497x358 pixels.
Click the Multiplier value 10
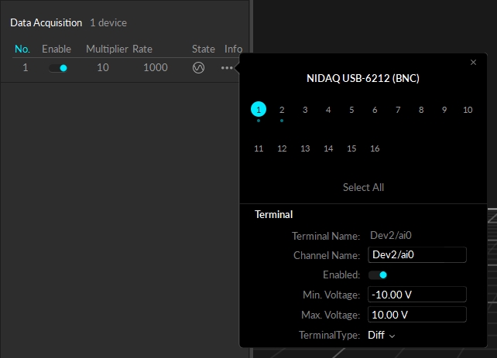tap(103, 68)
